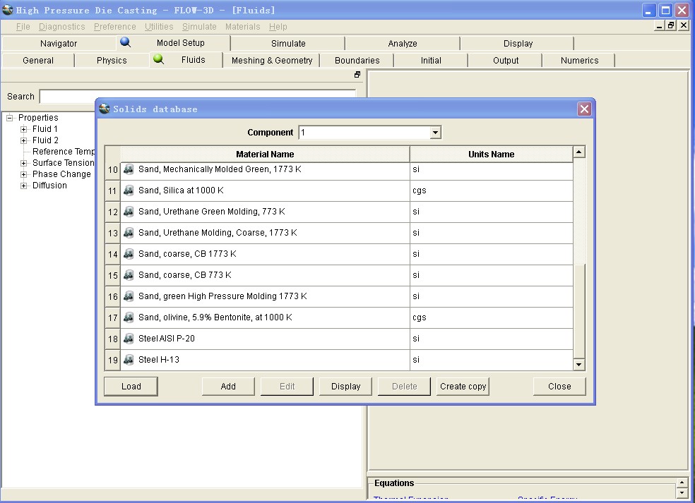This screenshot has height=503, width=695.
Task: Switch to the Meshing & Geometry tab
Action: [272, 61]
